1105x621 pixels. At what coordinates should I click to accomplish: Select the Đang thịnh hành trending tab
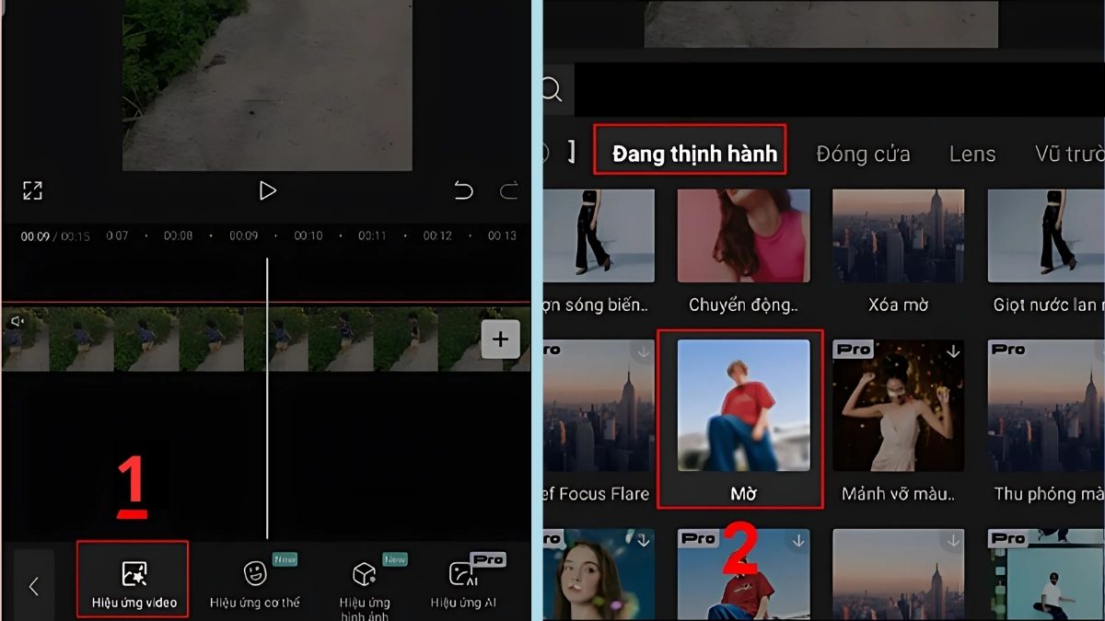click(691, 154)
